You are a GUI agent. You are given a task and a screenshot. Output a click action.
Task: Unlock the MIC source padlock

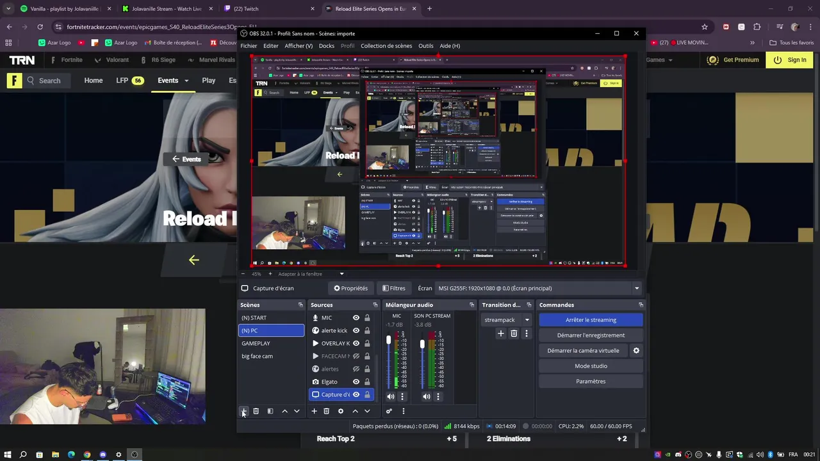[367, 318]
